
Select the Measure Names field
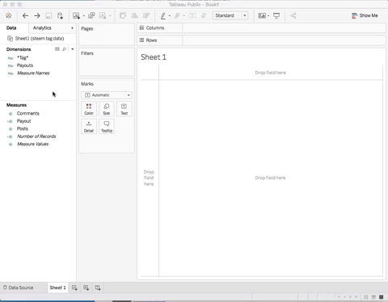pos(33,73)
